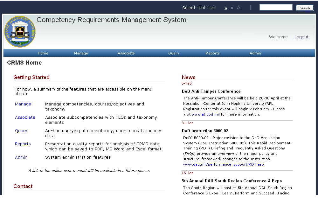Click the 5th Annual DAU South Region headline
Image resolution: width=318 pixels, height=202 pixels.
pos(232,181)
